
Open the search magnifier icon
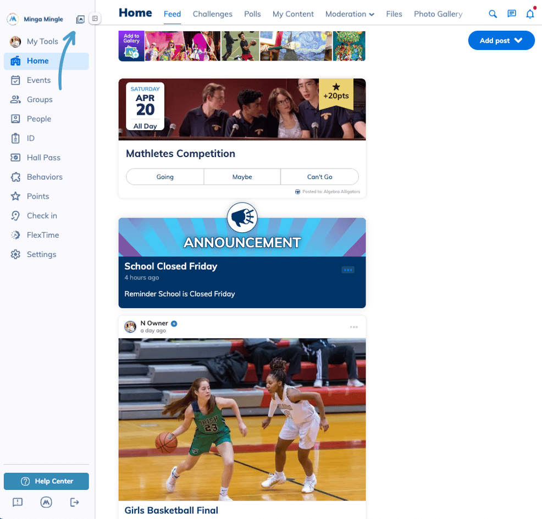point(493,14)
